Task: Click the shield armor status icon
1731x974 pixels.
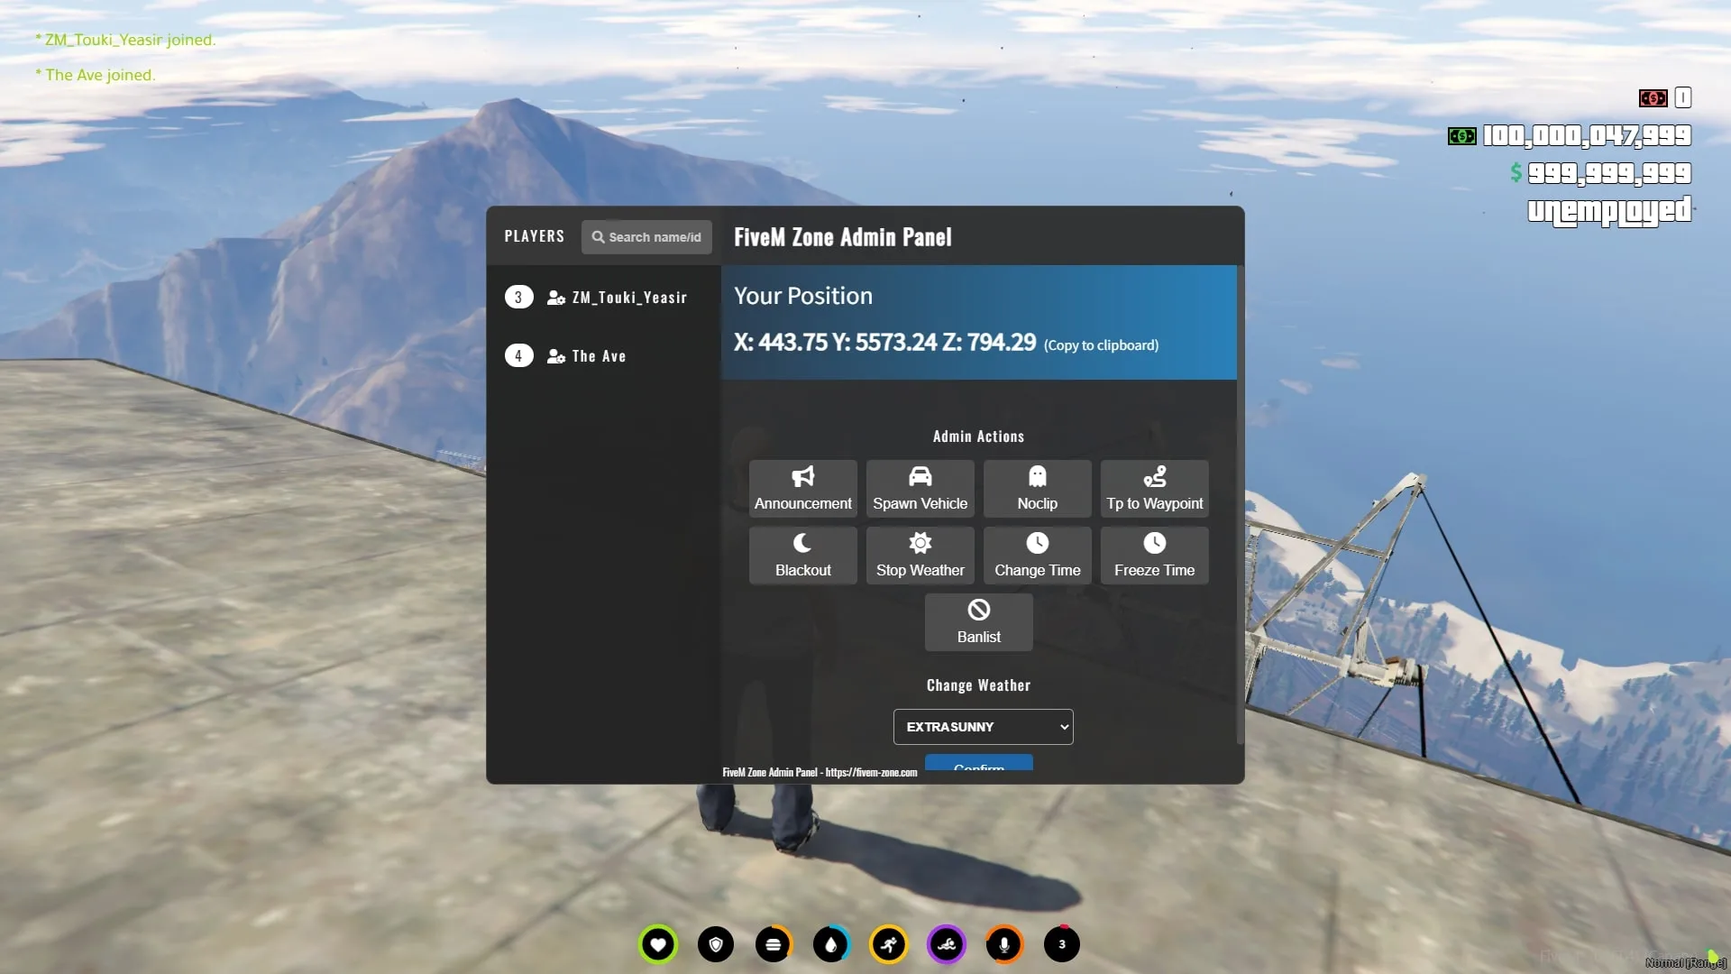Action: [716, 944]
